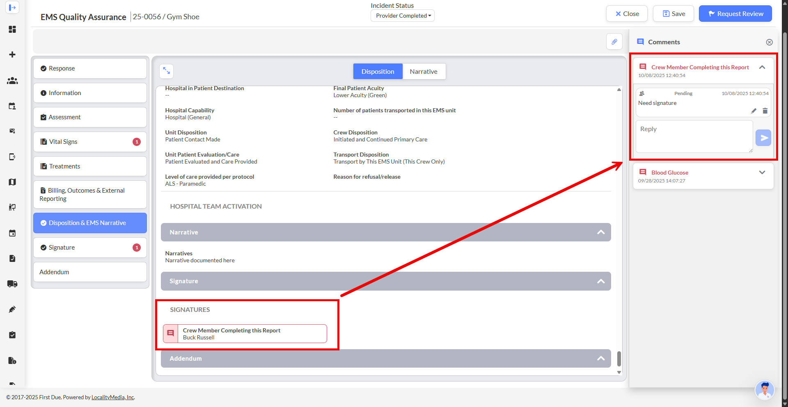
Task: Close the Comments panel with X icon
Action: pos(769,42)
